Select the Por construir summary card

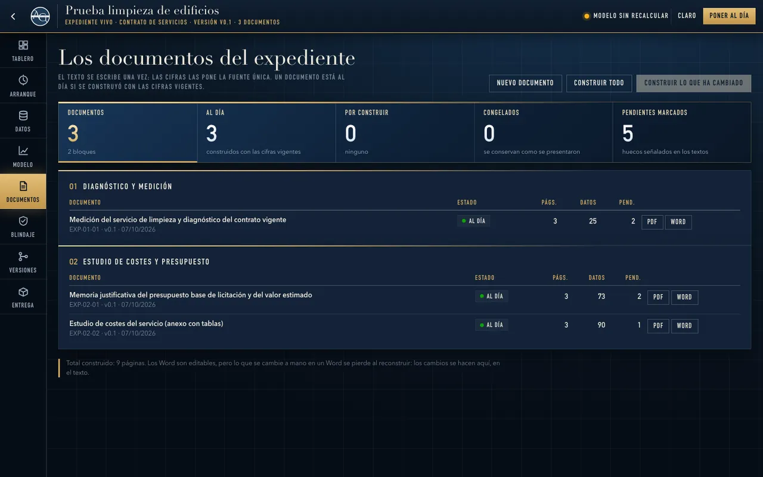[x=405, y=132]
